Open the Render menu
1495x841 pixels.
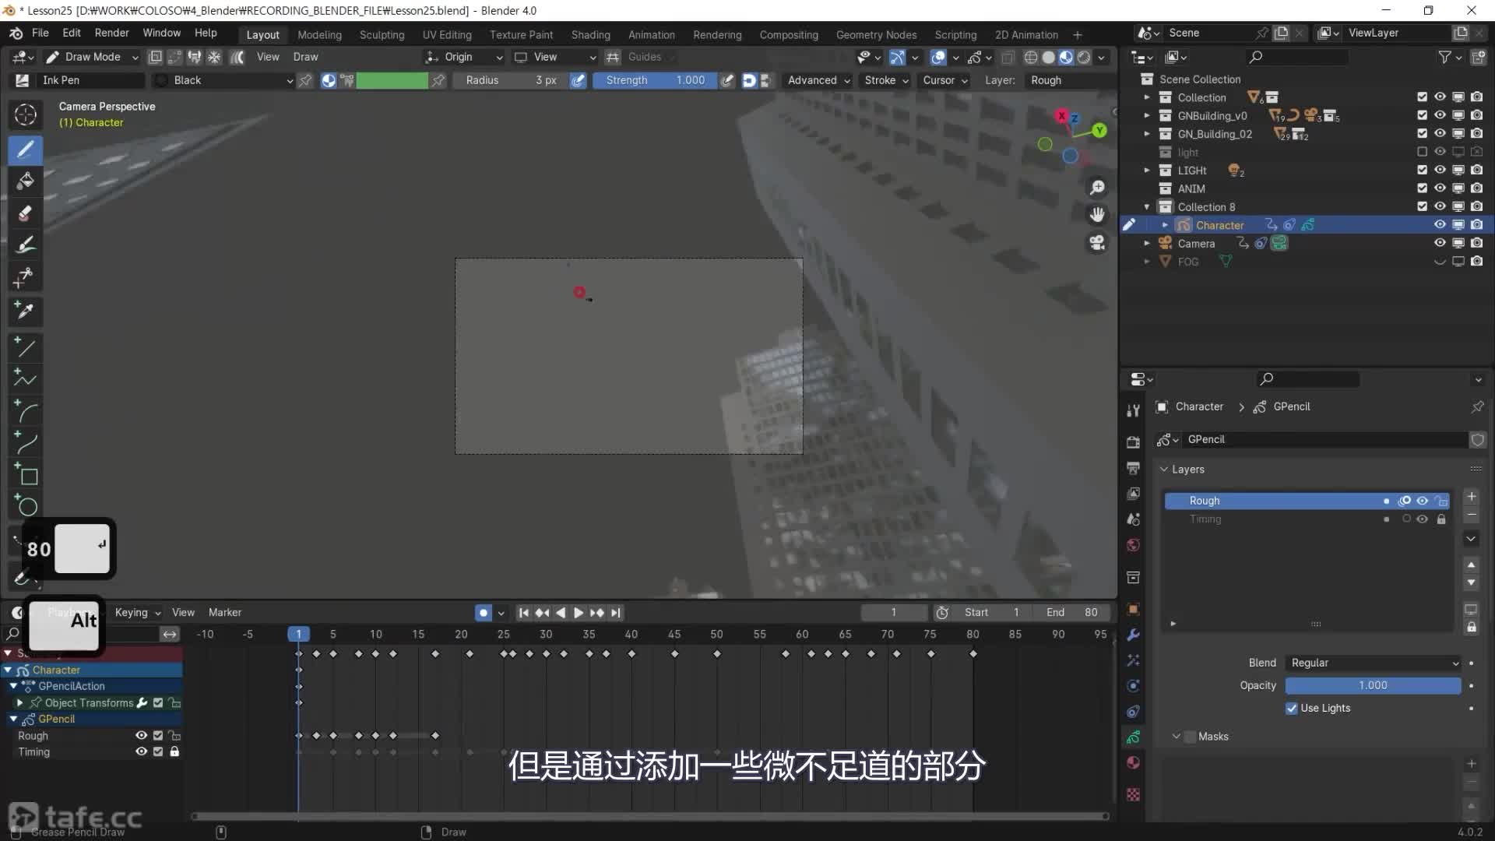111,33
